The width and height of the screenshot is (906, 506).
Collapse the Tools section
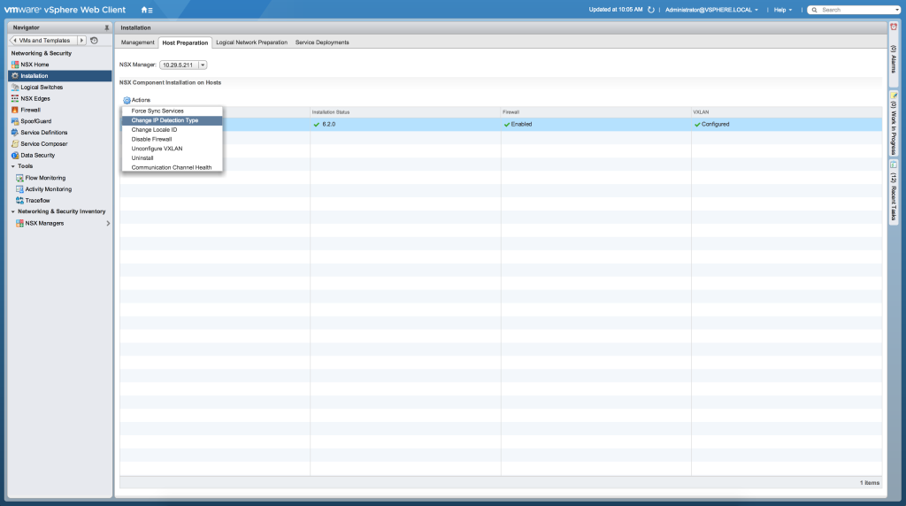click(x=12, y=166)
